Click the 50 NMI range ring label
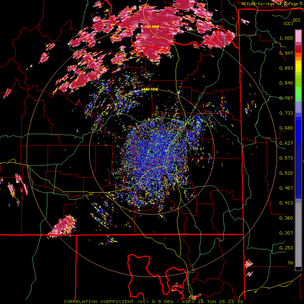Viewport: 304px width, 304px height. pos(151,90)
